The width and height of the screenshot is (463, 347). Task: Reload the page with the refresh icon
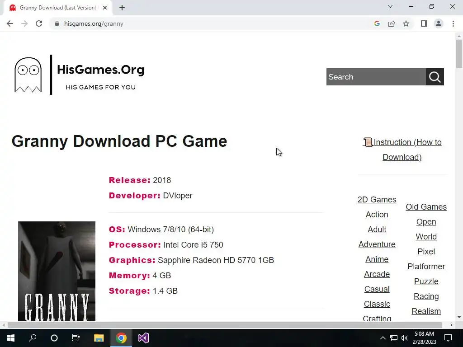(x=39, y=23)
